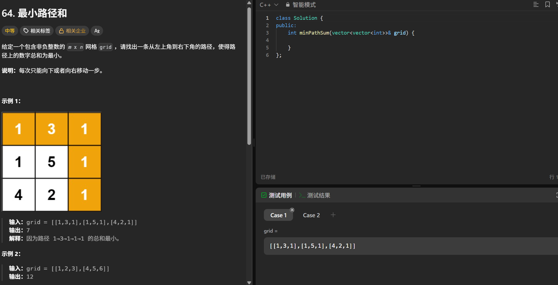This screenshot has height=285, width=558.
Task: Click the 说明 movement note line
Action: pyautogui.click(x=53, y=70)
